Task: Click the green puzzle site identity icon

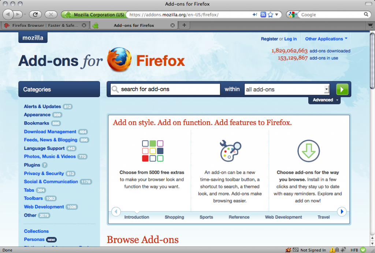Action: click(68, 15)
